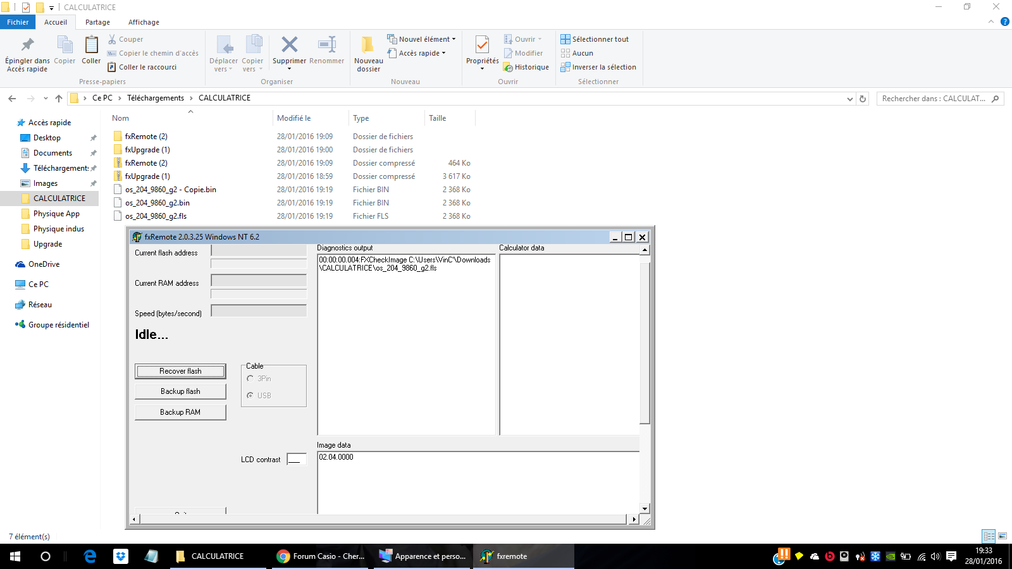This screenshot has height=569, width=1012.
Task: Click the Copier ribbon icon
Action: pyautogui.click(x=65, y=45)
